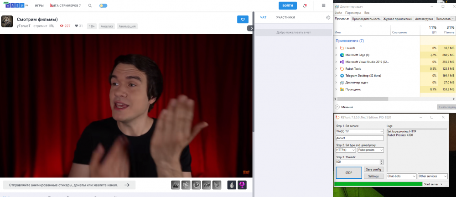The width and height of the screenshot is (456, 197).
Task: Open chat settings gear icon
Action: [328, 18]
